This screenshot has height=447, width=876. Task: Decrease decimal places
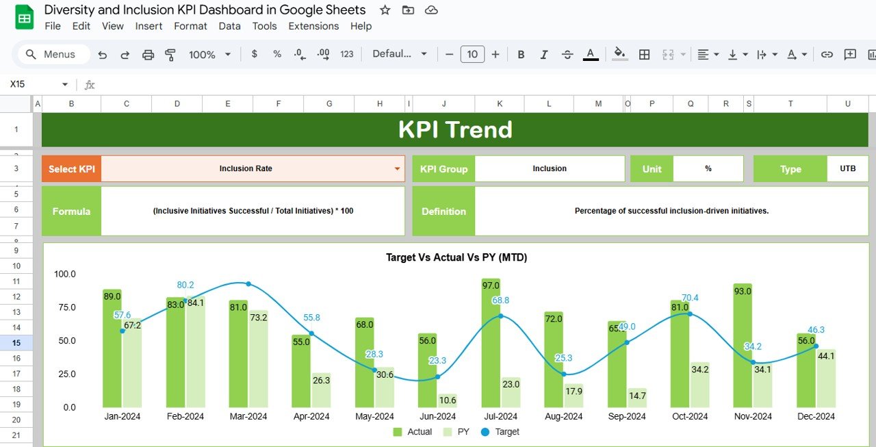coord(300,54)
